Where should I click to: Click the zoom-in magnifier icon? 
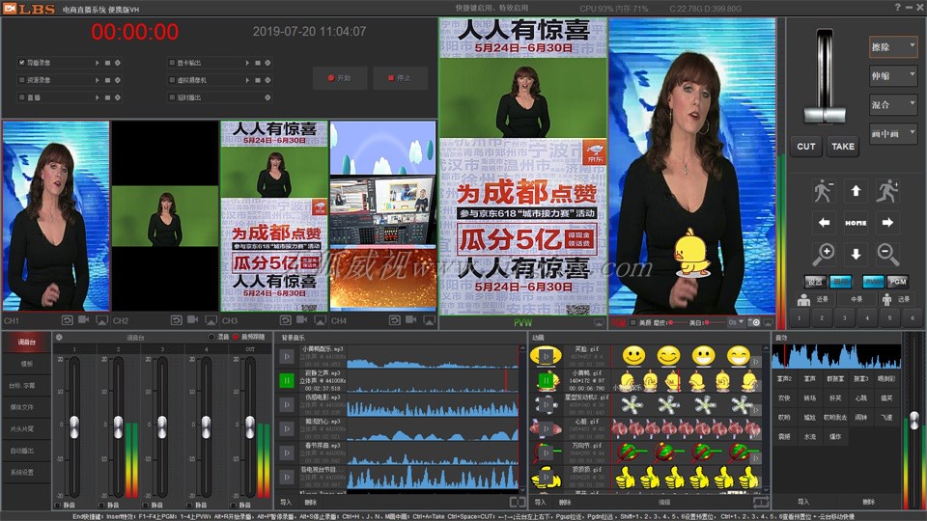[824, 254]
